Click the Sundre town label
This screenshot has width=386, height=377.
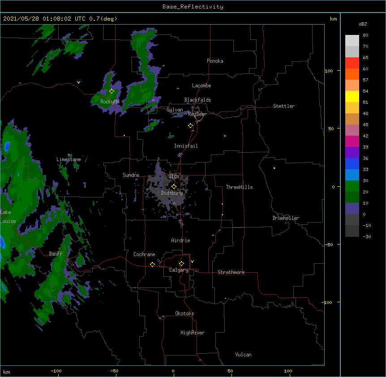[x=131, y=175]
